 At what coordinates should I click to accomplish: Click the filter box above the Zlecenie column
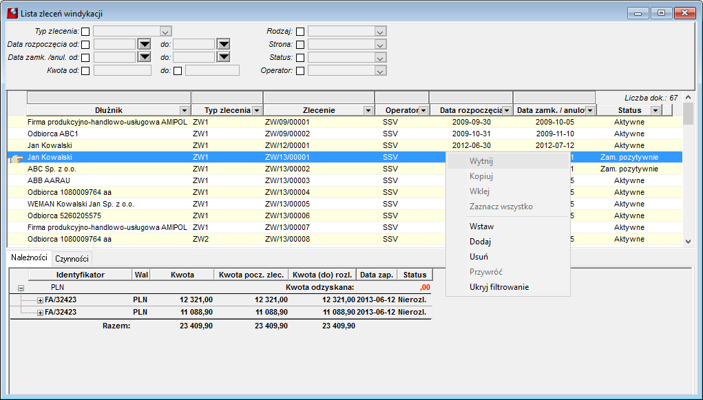click(319, 97)
